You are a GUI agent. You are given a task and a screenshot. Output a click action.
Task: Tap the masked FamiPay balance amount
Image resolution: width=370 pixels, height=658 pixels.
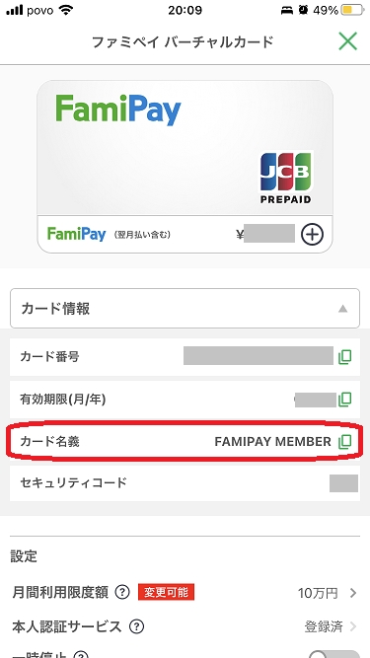[x=269, y=234]
